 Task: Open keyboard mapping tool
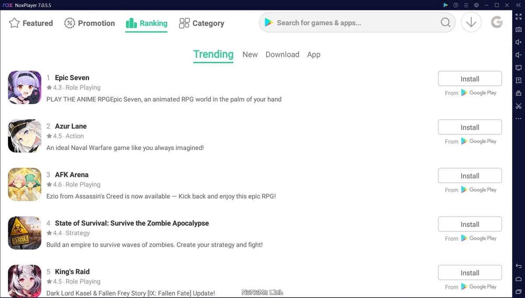click(x=518, y=29)
